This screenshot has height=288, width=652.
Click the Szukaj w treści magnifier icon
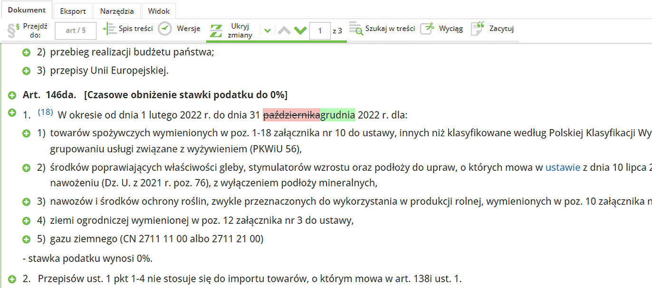355,29
